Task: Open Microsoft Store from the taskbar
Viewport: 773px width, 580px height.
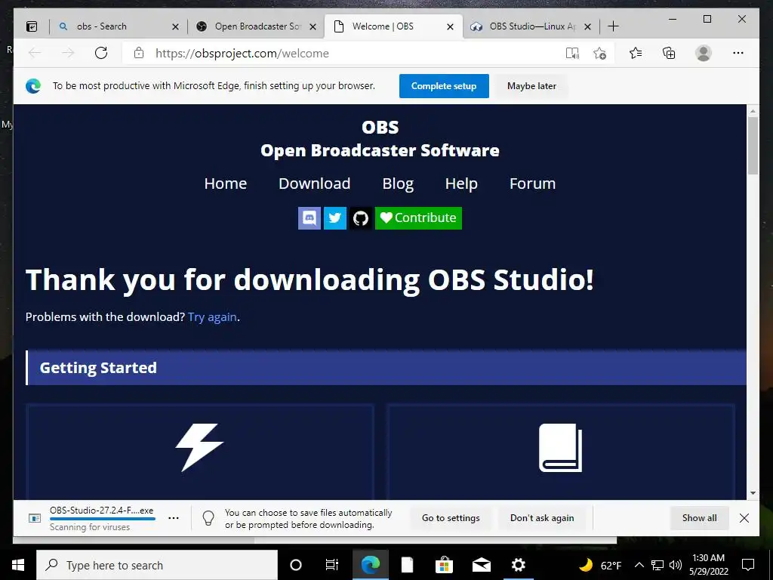Action: pyautogui.click(x=444, y=565)
